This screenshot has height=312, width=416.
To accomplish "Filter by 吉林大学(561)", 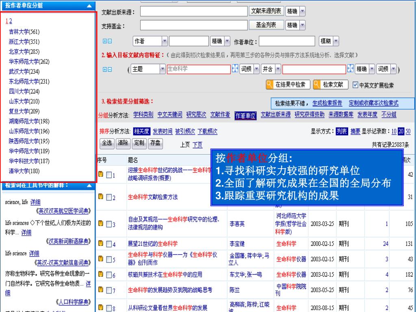I will (24, 32).
